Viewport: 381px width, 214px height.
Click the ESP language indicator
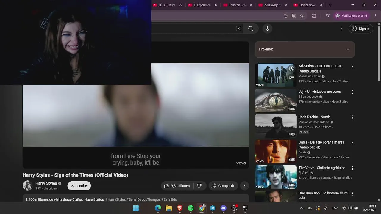pos(335,208)
